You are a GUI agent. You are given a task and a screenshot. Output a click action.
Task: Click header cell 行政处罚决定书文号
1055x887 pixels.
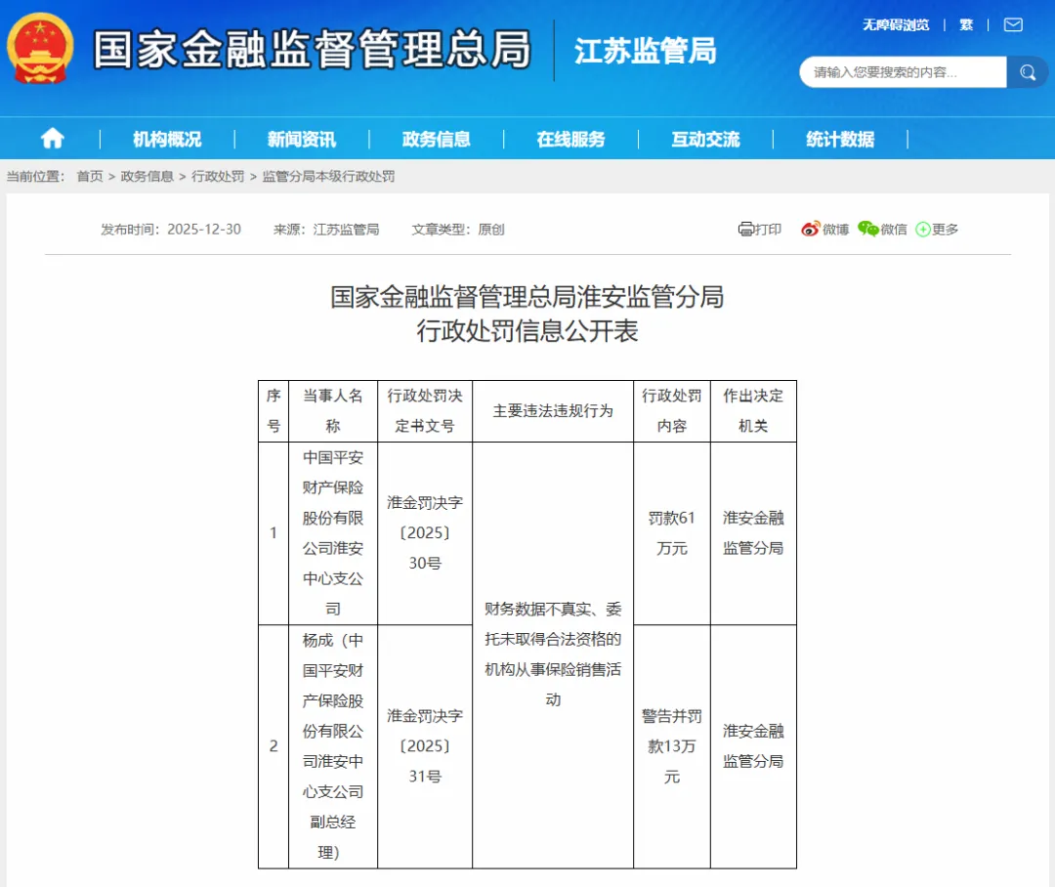click(x=425, y=410)
